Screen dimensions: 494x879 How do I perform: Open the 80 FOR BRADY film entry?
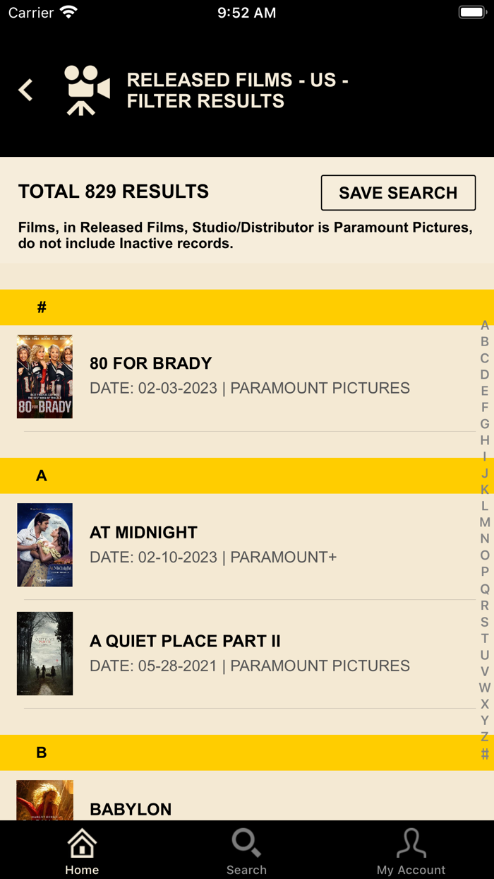212,374
